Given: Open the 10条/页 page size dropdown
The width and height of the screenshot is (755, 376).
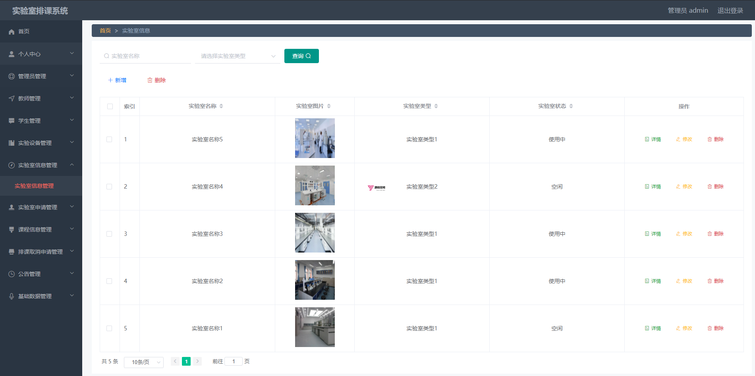Looking at the screenshot, I should (x=144, y=362).
